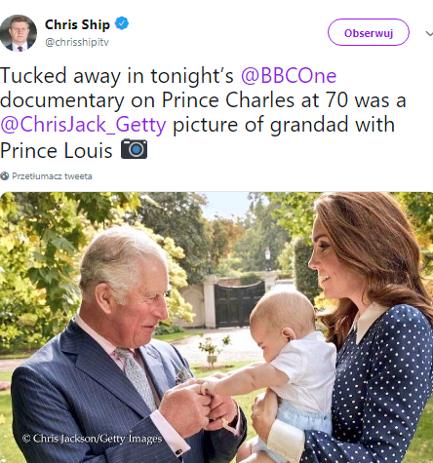433x463 pixels.
Task: Click the camera emoji in the tweet
Action: (134, 149)
